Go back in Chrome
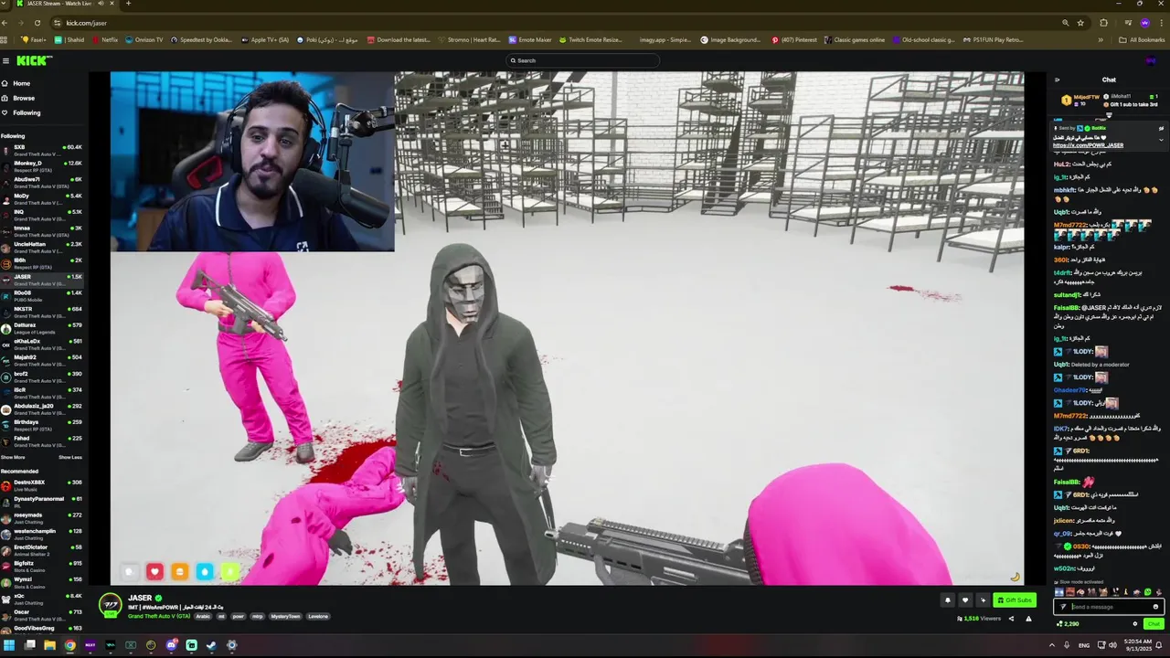1170x658 pixels. click(x=5, y=23)
